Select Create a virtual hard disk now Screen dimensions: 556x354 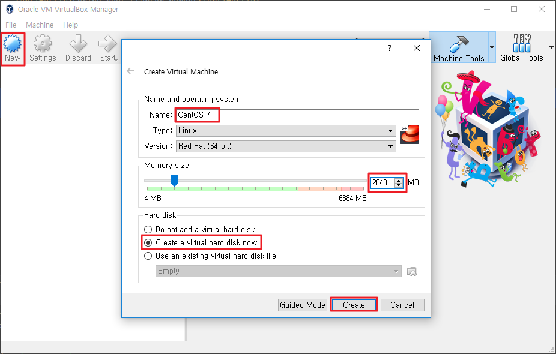[x=201, y=243]
